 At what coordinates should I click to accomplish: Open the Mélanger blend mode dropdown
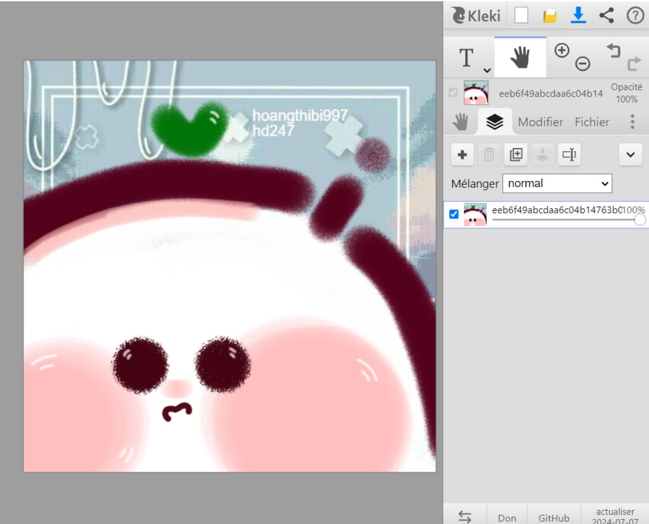click(x=557, y=184)
